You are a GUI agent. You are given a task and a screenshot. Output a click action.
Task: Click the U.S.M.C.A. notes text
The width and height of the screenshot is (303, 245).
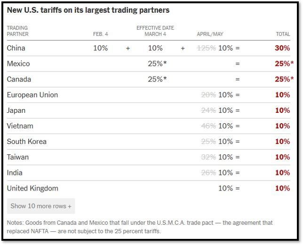(140, 227)
